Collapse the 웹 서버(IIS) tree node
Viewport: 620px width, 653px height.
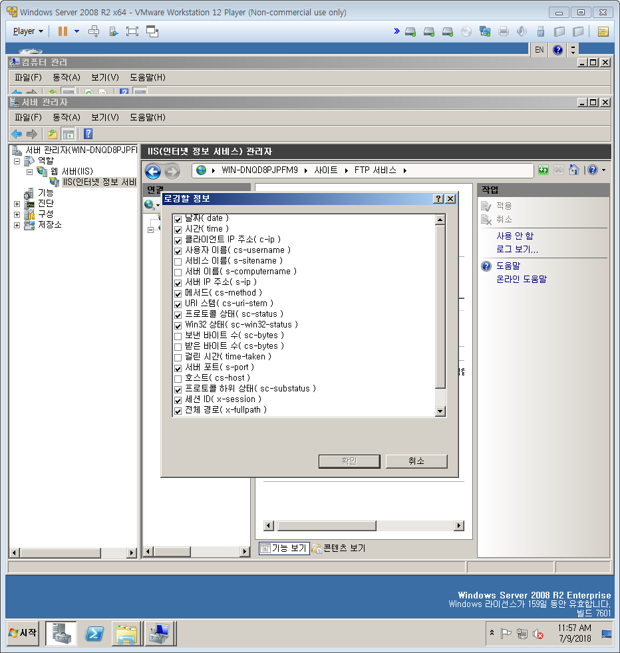tap(29, 172)
